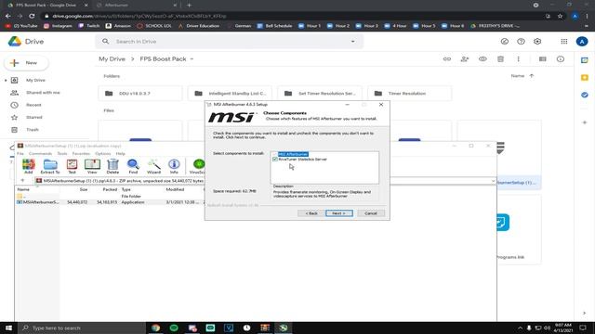This screenshot has height=334, width=595.
Task: Click the Name sort label in Drive
Action: pyautogui.click(x=518, y=76)
